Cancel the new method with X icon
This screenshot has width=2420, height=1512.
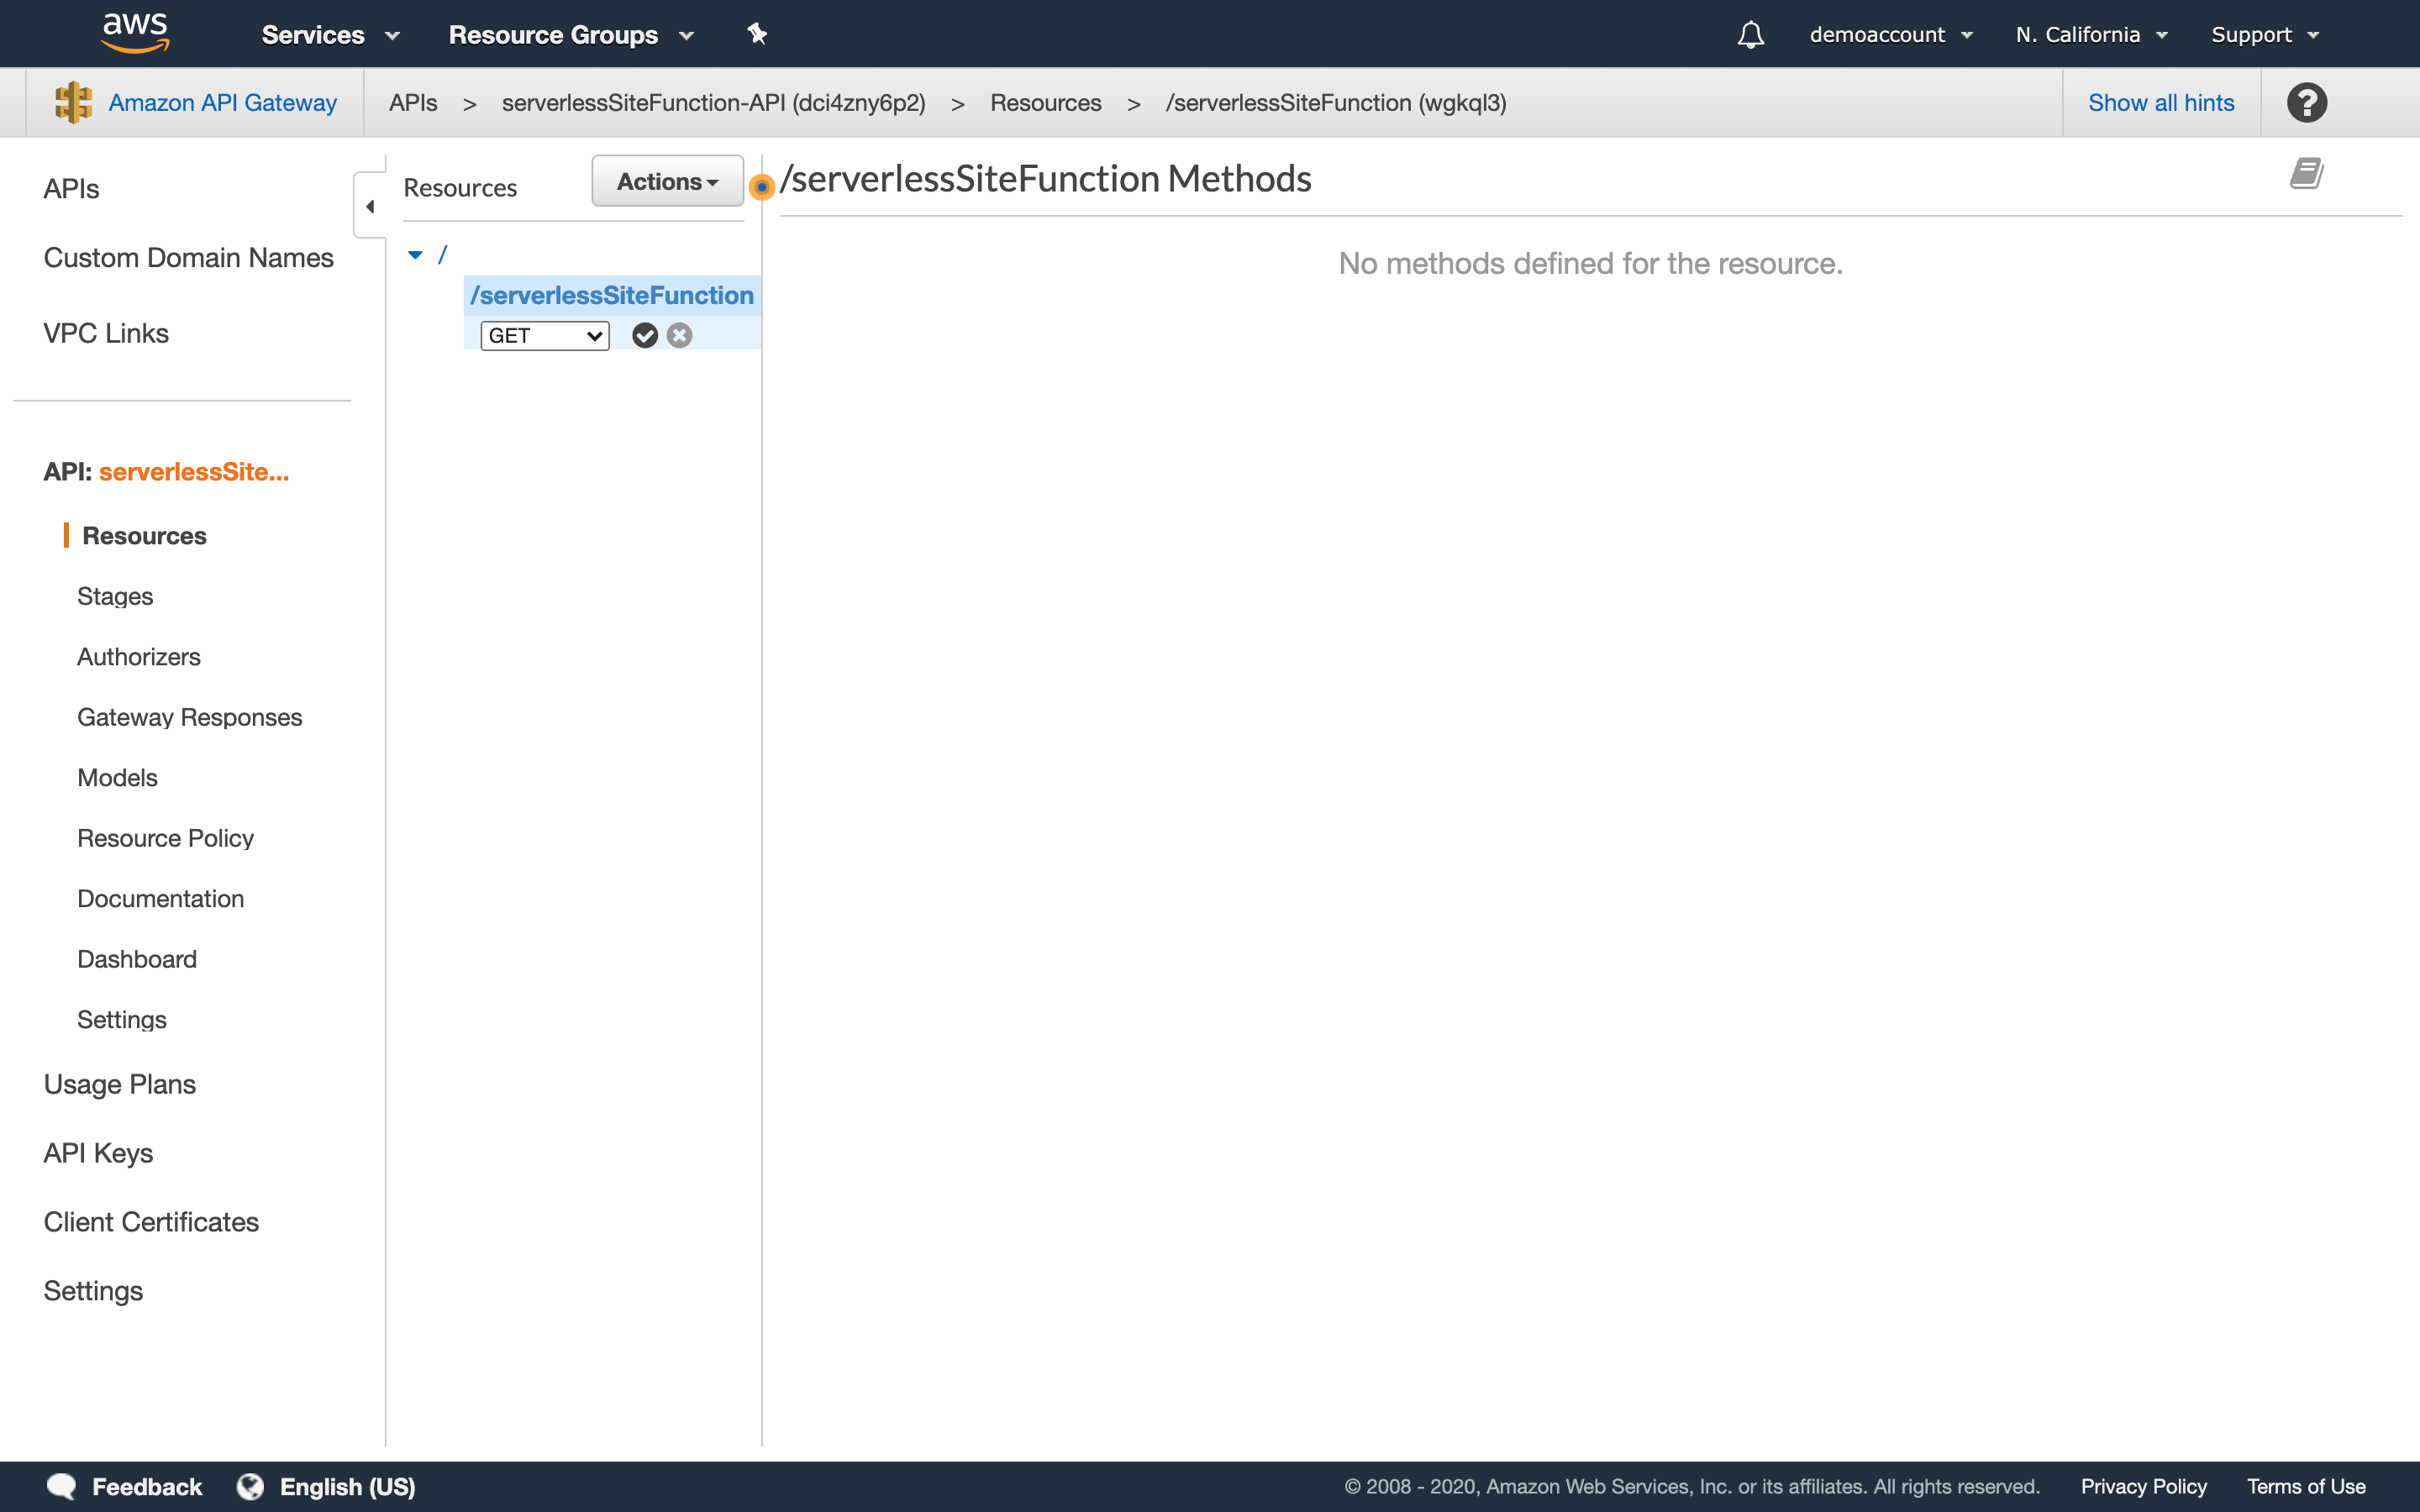coord(679,335)
